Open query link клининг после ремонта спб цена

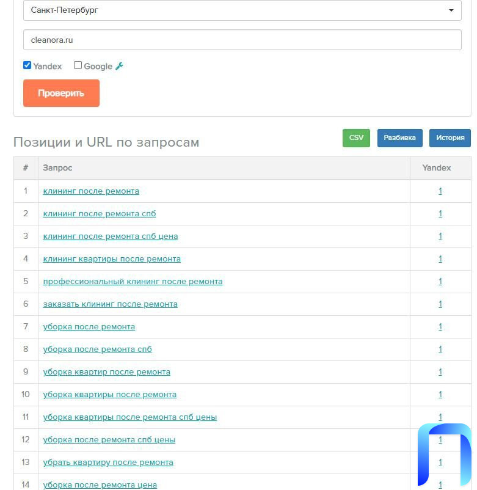(111, 236)
